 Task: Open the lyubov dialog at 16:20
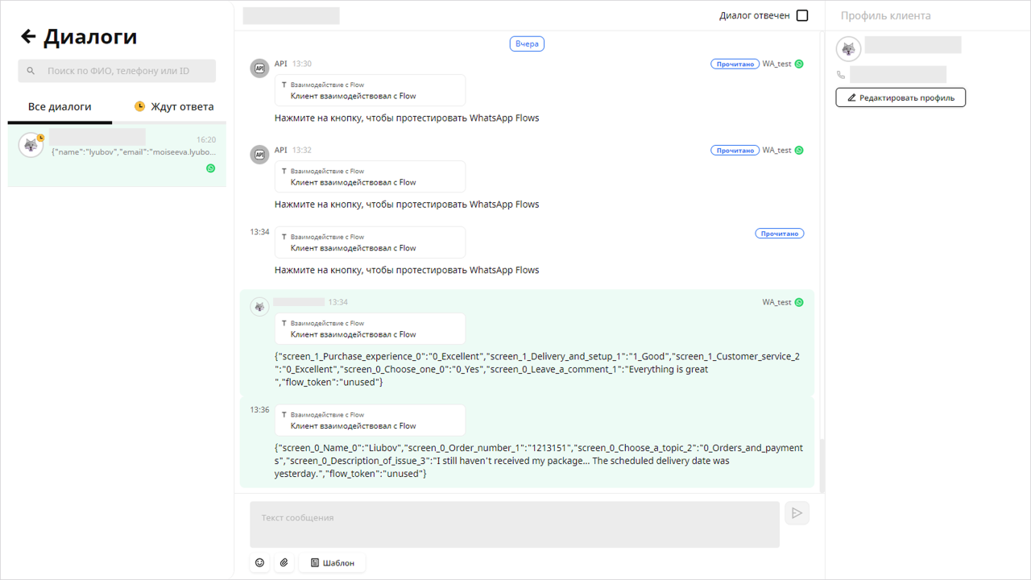118,155
